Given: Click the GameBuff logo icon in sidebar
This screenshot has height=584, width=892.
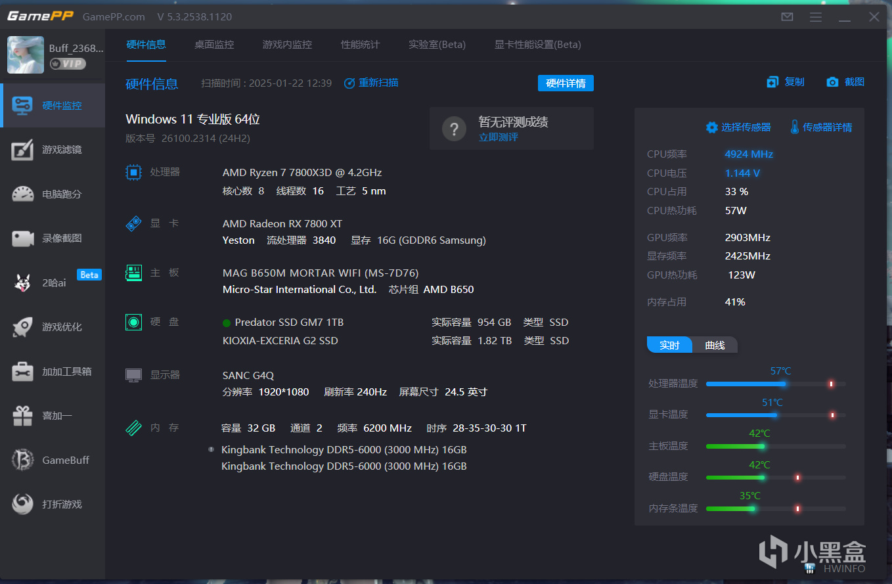Looking at the screenshot, I should pos(23,460).
